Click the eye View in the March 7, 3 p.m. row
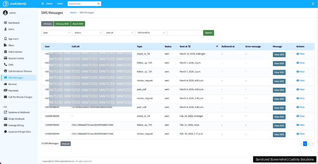Image resolution: width=318 pixels, height=164 pixels. (300, 63)
